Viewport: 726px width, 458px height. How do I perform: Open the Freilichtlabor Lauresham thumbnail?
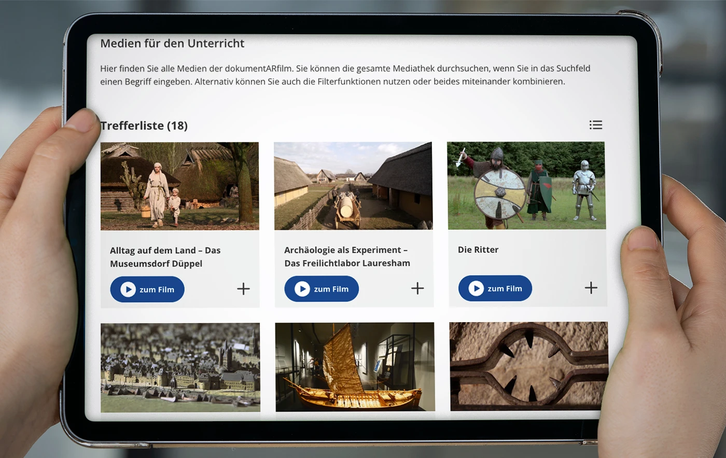[x=353, y=186]
